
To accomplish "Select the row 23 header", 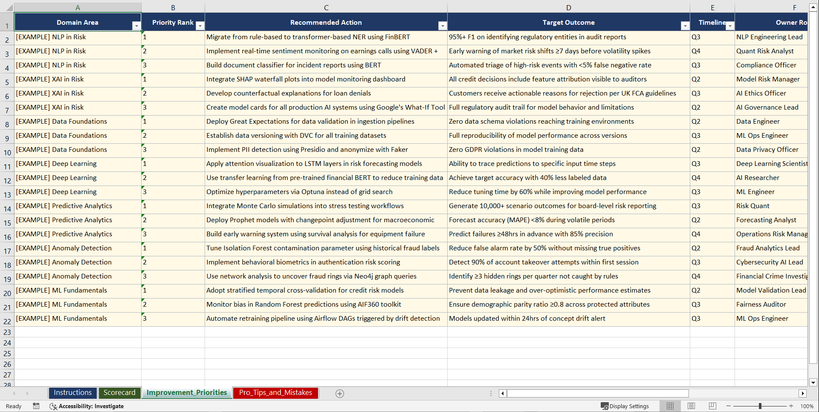I will point(7,332).
